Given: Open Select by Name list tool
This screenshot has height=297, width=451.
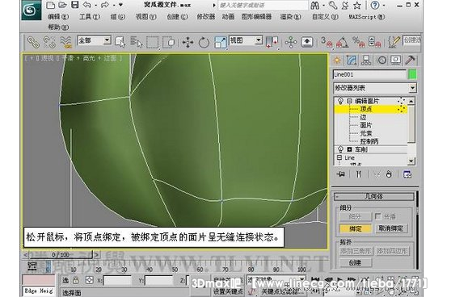Looking at the screenshot, I should [x=137, y=42].
